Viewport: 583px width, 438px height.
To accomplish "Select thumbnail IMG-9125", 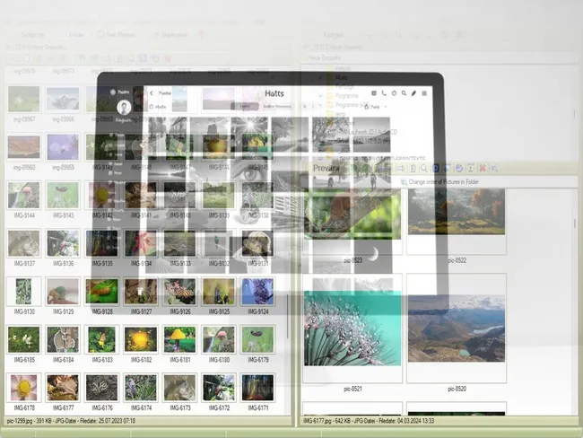I will point(219,292).
